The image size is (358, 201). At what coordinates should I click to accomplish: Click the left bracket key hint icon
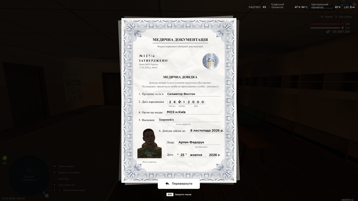point(55,190)
